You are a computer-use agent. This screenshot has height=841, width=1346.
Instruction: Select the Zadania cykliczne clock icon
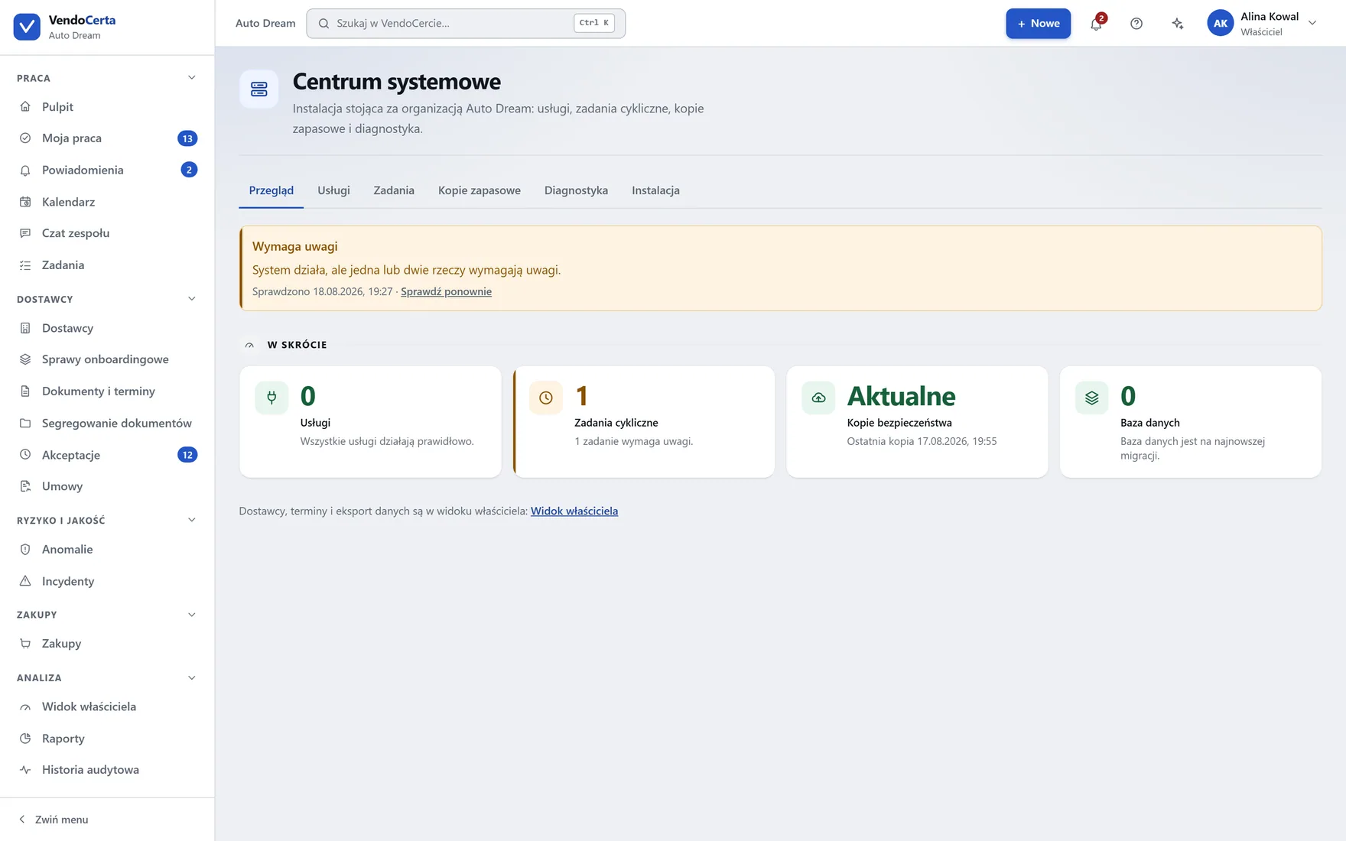(546, 398)
